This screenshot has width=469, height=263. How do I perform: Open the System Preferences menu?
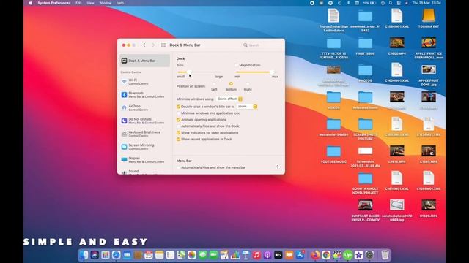(x=54, y=3)
